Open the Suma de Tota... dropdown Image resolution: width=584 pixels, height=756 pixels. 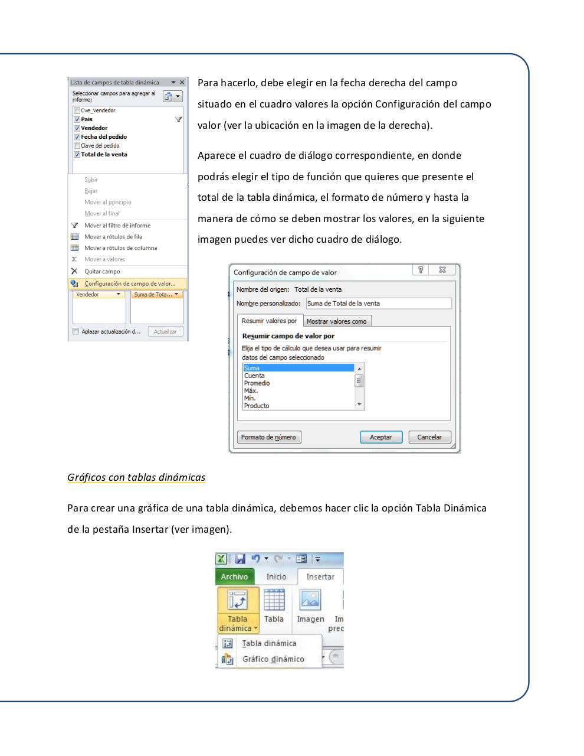176,294
